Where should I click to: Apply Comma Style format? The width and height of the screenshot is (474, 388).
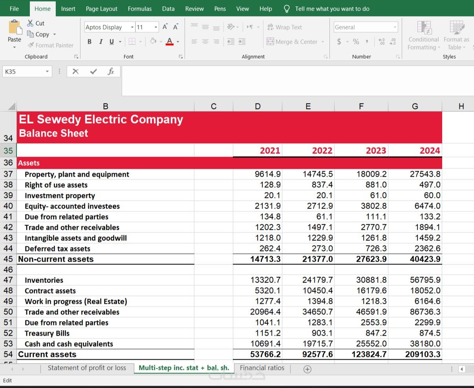coord(367,41)
